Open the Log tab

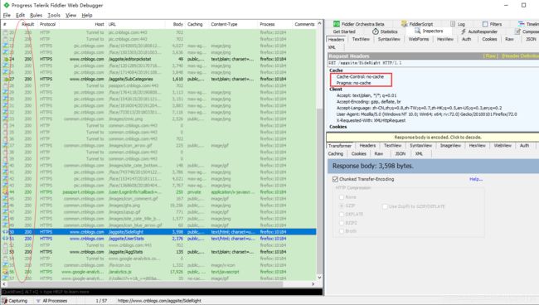coord(458,24)
